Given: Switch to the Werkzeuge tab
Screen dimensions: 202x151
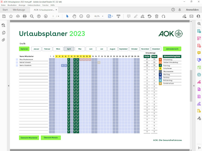Looking at the screenshot, I should tap(19, 10).
